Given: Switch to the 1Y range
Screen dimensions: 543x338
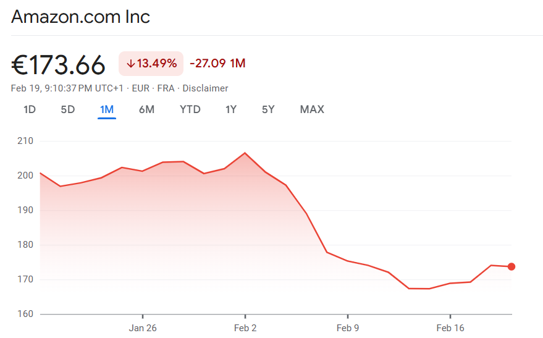Looking at the screenshot, I should click(231, 109).
